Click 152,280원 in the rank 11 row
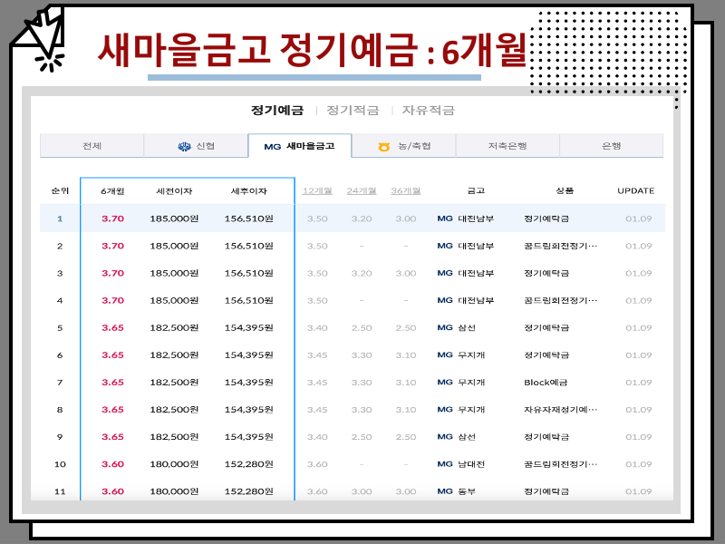Screen dimensions: 725x544 point(248,491)
